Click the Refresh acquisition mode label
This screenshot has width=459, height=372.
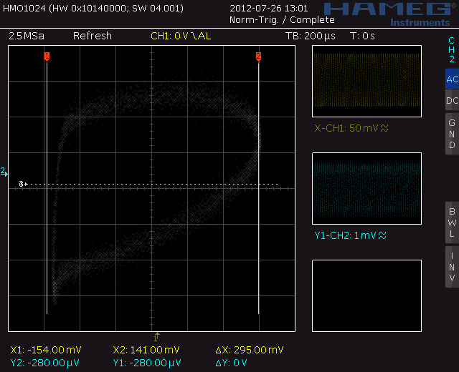tap(92, 36)
